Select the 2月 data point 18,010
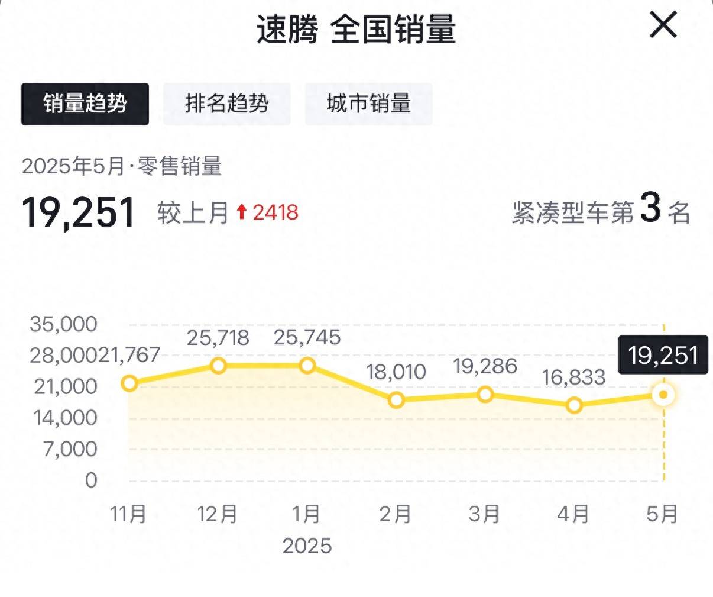The height and width of the screenshot is (597, 713). click(x=396, y=400)
